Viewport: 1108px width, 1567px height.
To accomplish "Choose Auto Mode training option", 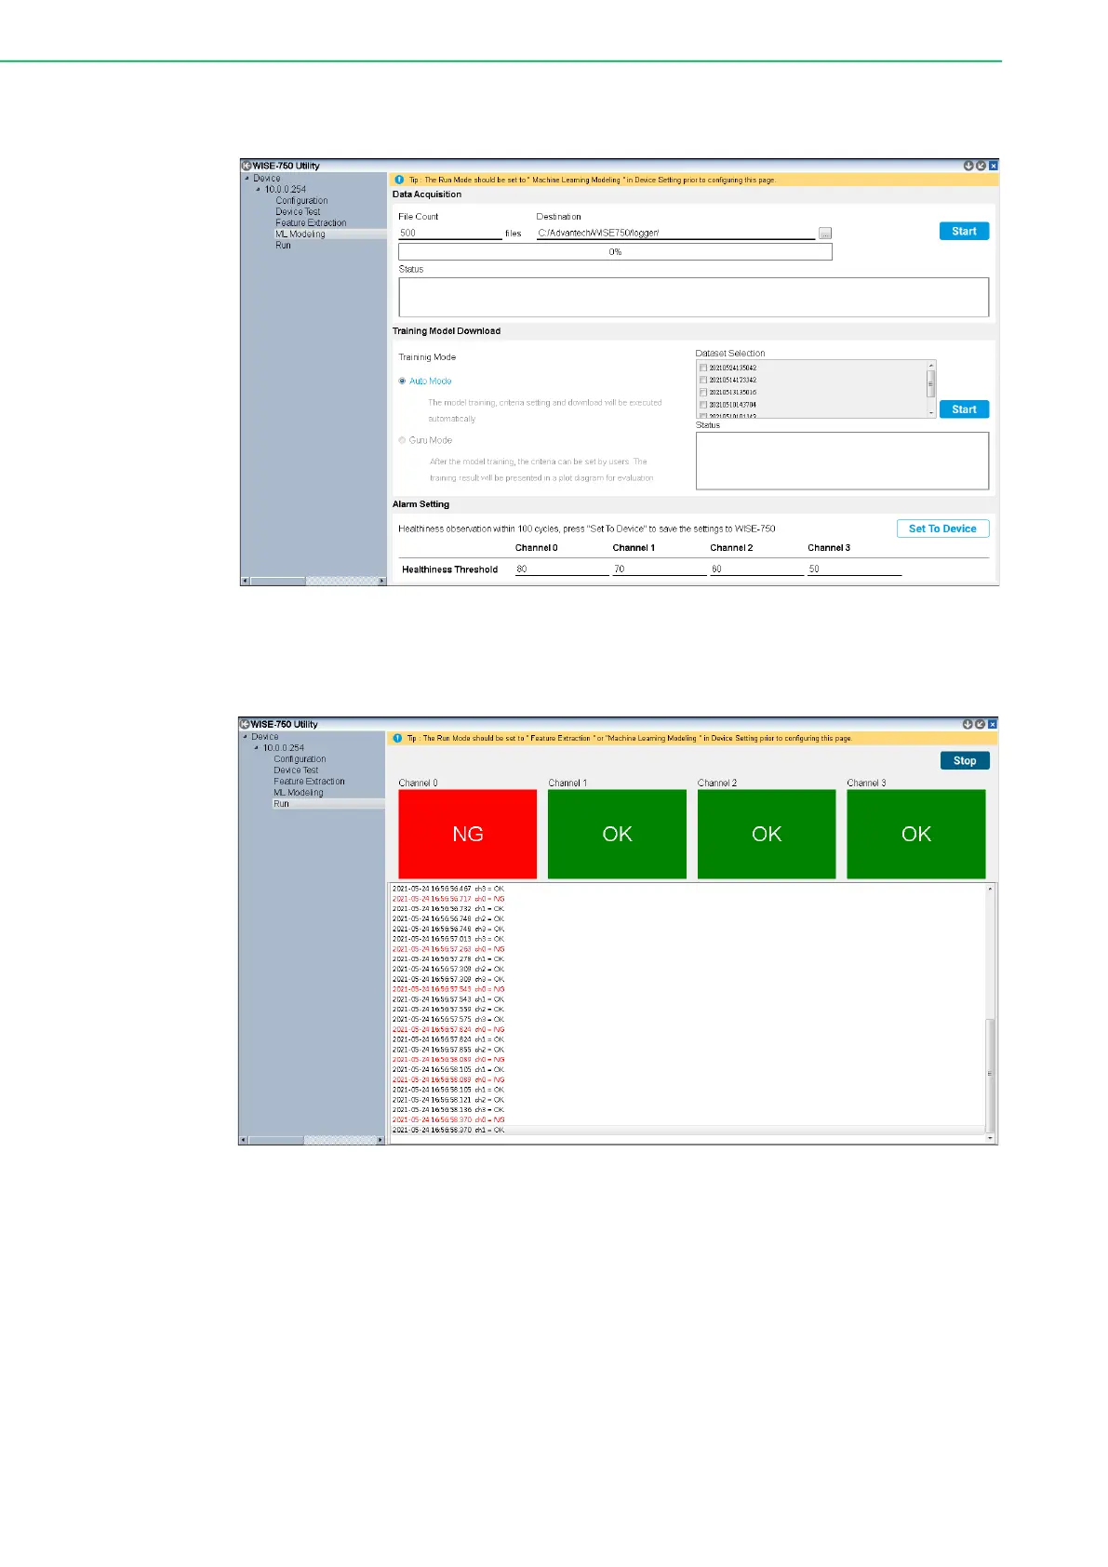I will point(402,381).
